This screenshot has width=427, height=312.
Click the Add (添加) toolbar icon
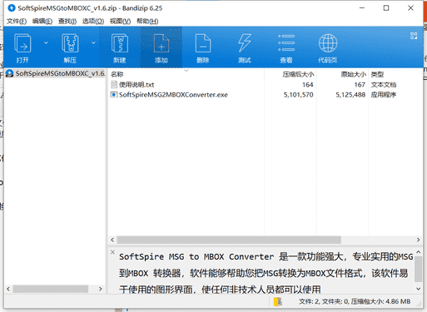point(161,43)
